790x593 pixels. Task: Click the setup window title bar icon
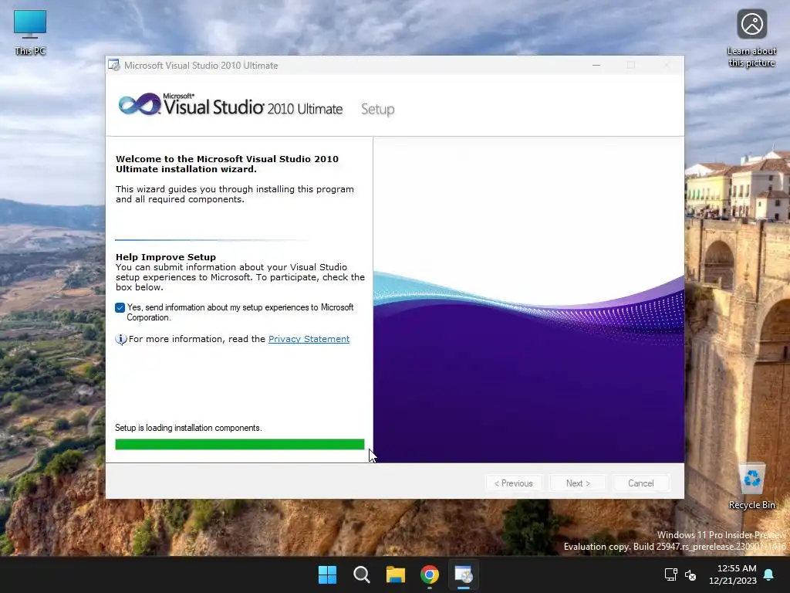[x=114, y=65]
